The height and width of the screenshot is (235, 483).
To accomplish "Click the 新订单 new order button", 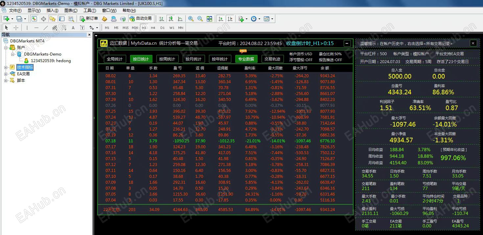I will tap(89, 19).
